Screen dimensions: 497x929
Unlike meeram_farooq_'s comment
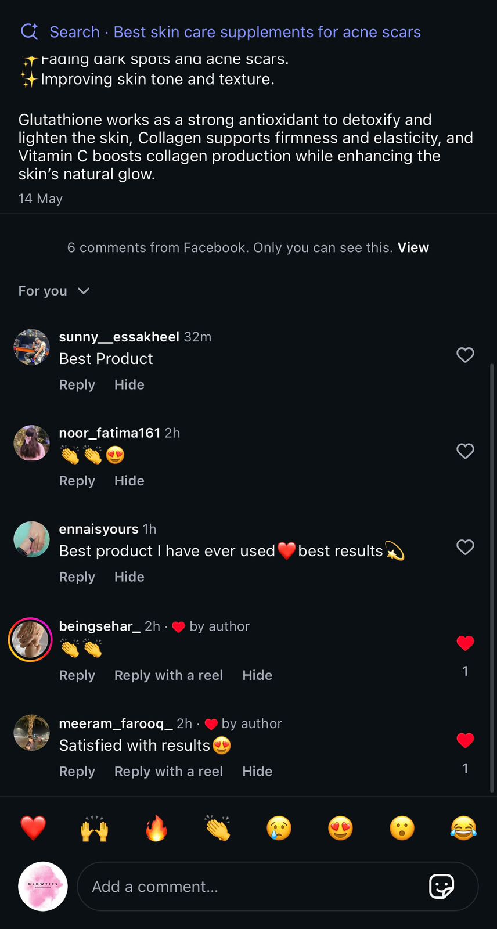[465, 740]
